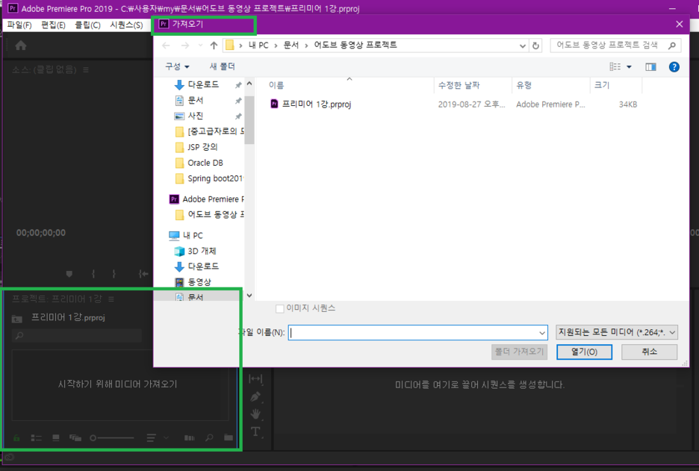Click Mark Out brace in Source monitor
This screenshot has height=471, width=699.
pyautogui.click(x=114, y=274)
